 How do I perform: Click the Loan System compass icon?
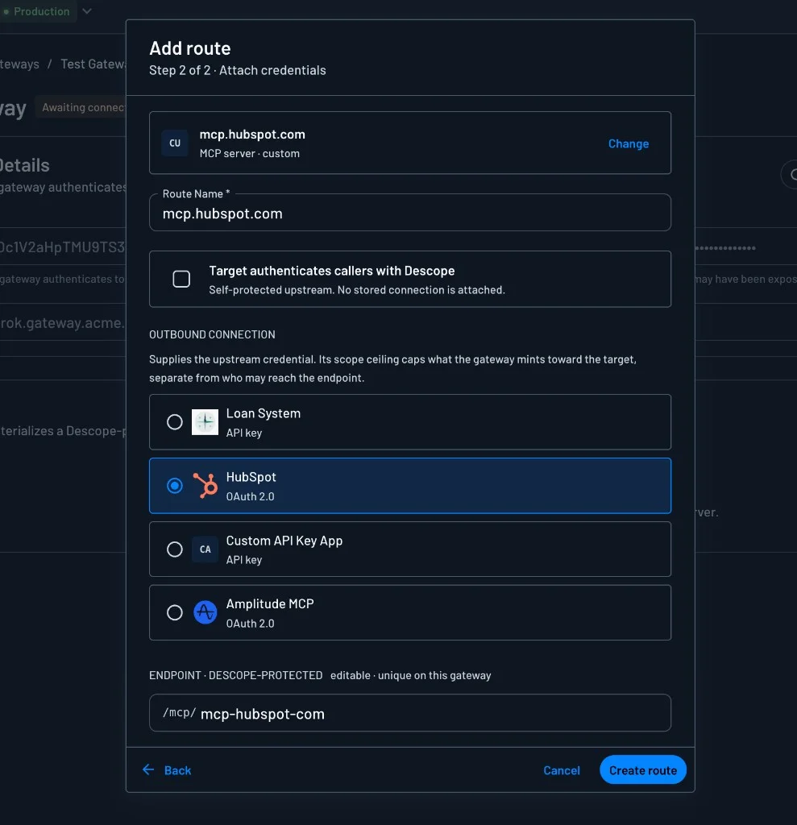[205, 422]
